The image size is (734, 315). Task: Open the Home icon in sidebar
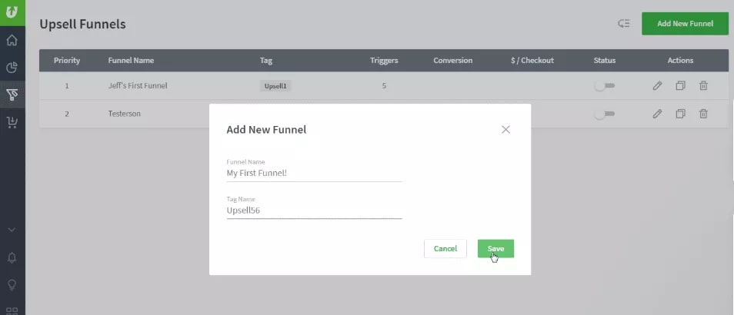(12, 41)
